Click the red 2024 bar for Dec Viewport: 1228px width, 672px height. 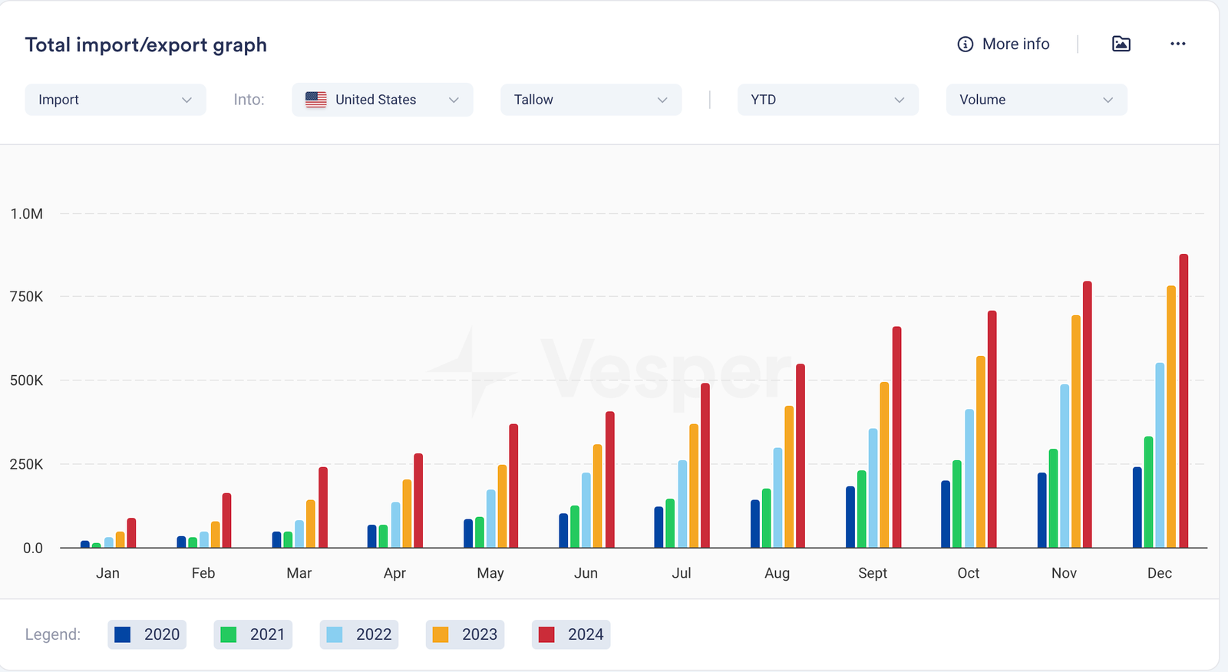click(x=1183, y=400)
